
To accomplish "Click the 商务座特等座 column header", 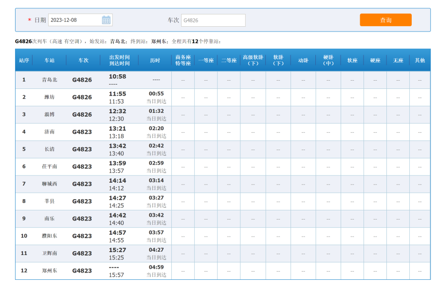I will pyautogui.click(x=183, y=61).
